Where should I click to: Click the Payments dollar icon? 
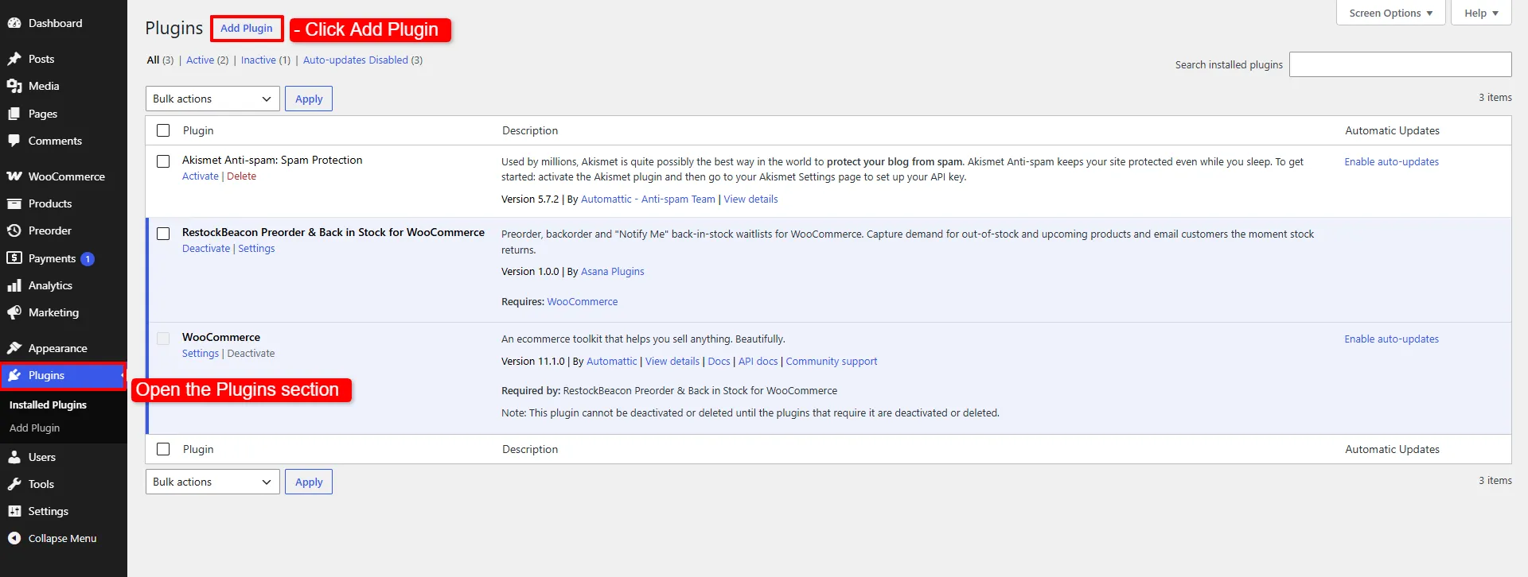click(x=14, y=258)
